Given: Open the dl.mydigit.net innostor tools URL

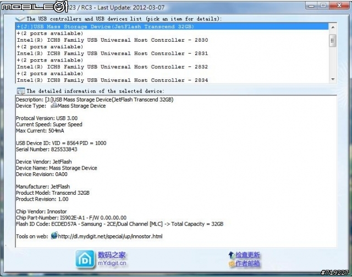Looking at the screenshot, I should pyautogui.click(x=110, y=236).
